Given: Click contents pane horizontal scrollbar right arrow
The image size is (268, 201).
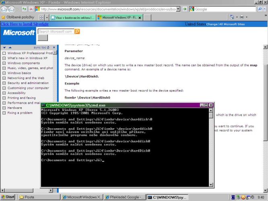Looking at the screenshot, I should [x=51, y=190].
